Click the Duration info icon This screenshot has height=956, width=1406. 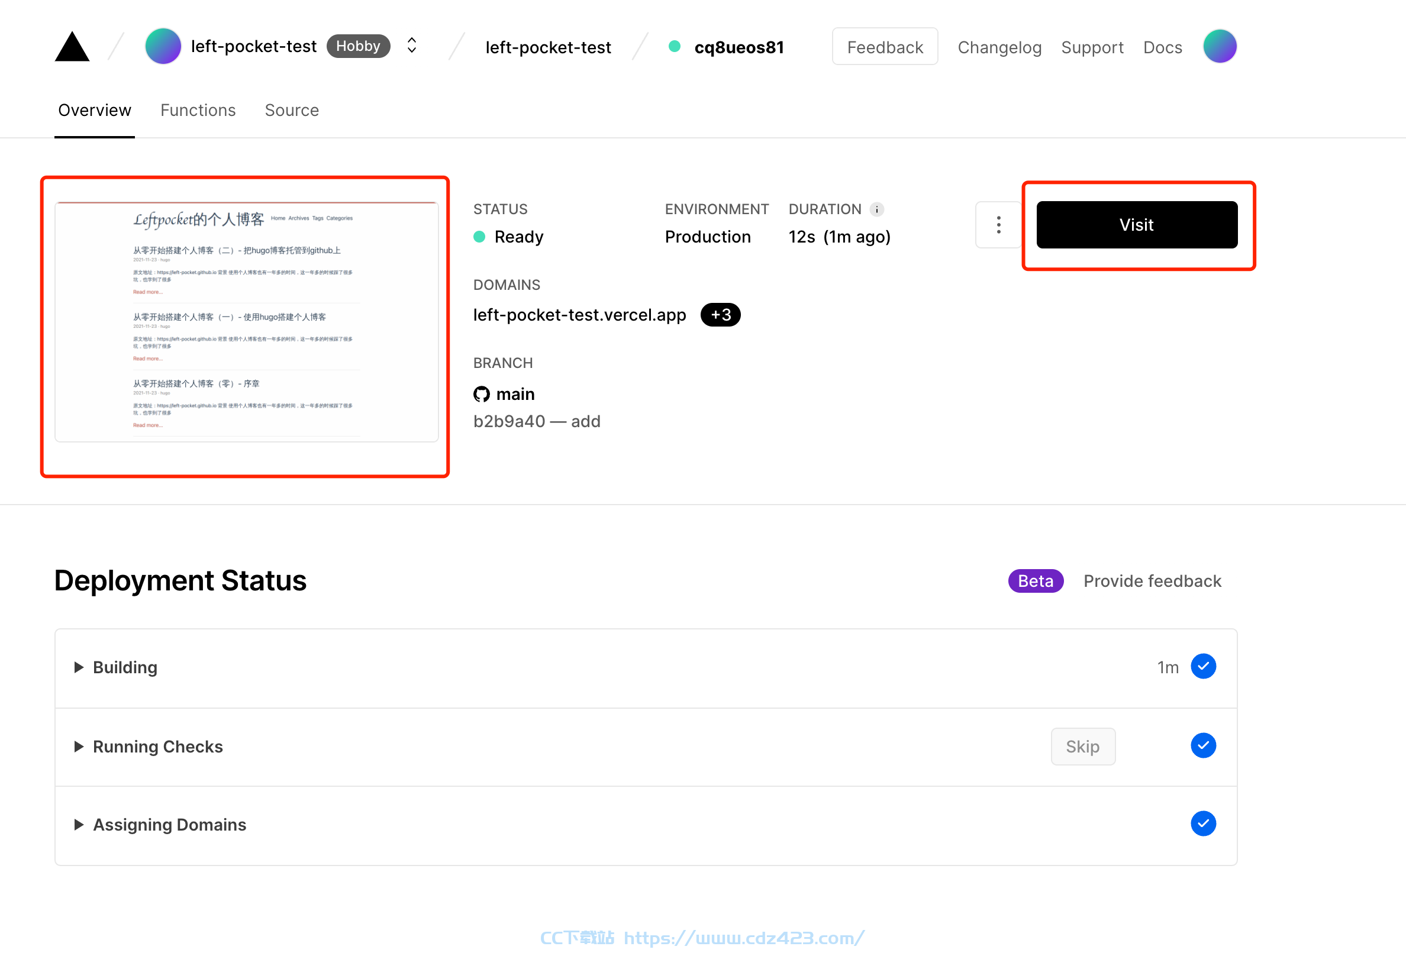[x=876, y=209]
